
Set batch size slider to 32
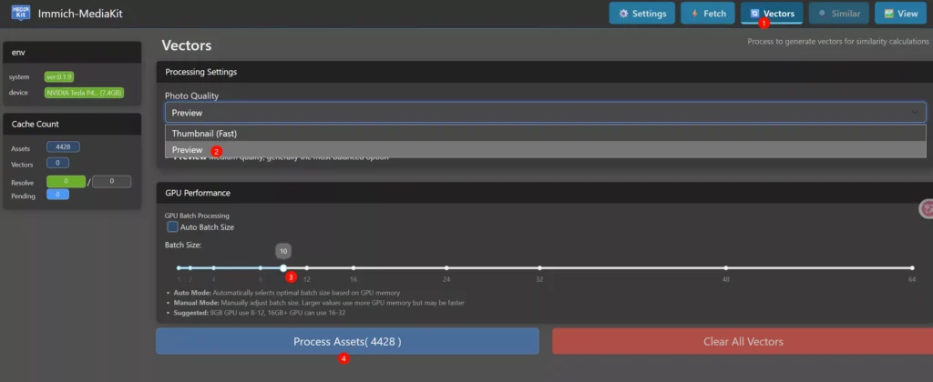point(539,267)
